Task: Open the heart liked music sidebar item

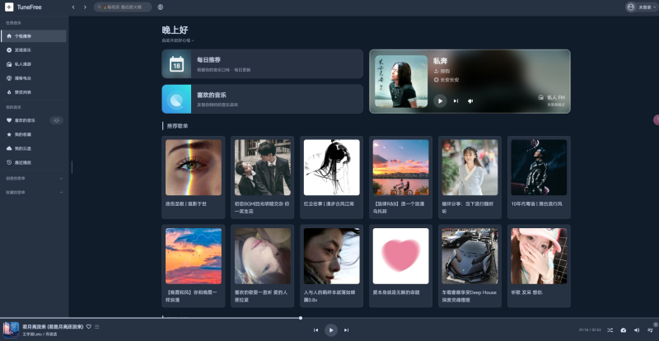Action: pos(26,121)
